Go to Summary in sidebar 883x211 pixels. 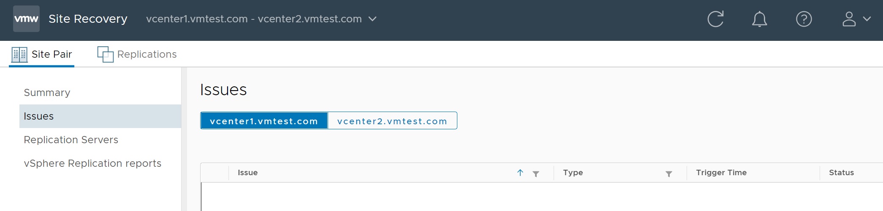click(47, 93)
